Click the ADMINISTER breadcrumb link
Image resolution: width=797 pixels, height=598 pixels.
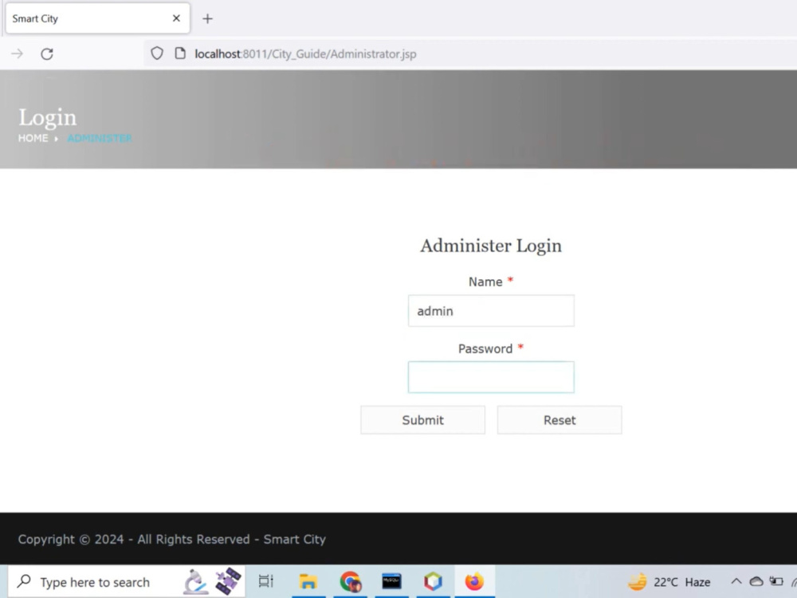pyautogui.click(x=100, y=138)
